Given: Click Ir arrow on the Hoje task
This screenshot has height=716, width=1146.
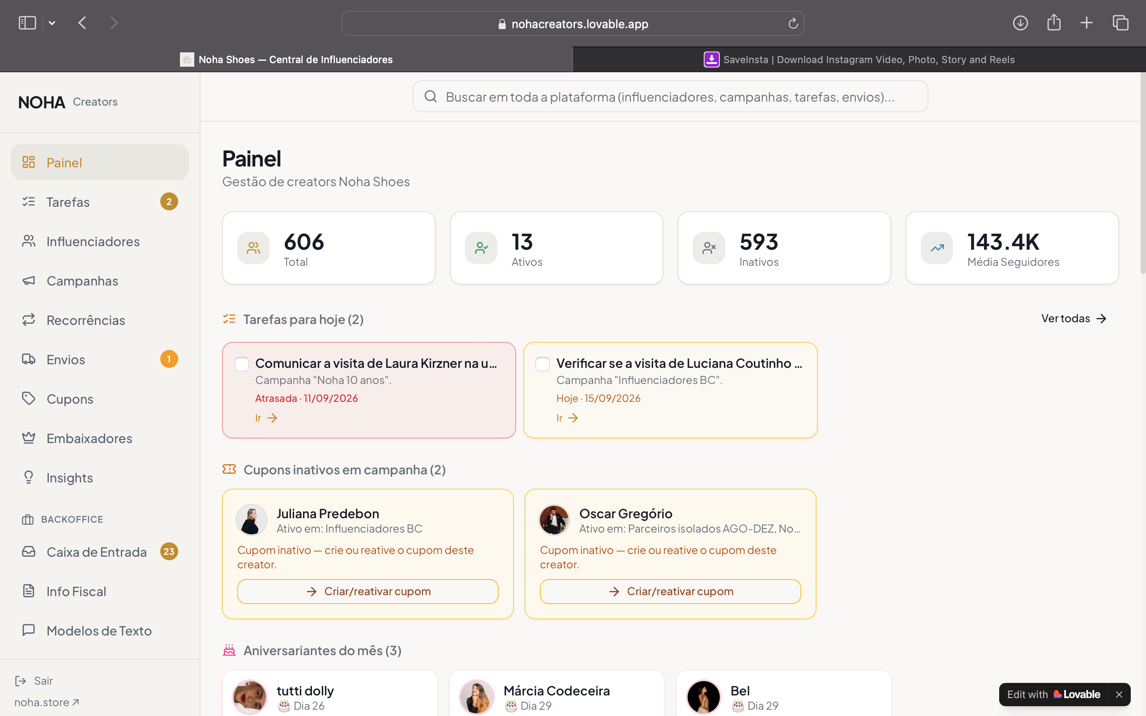Looking at the screenshot, I should pyautogui.click(x=567, y=418).
